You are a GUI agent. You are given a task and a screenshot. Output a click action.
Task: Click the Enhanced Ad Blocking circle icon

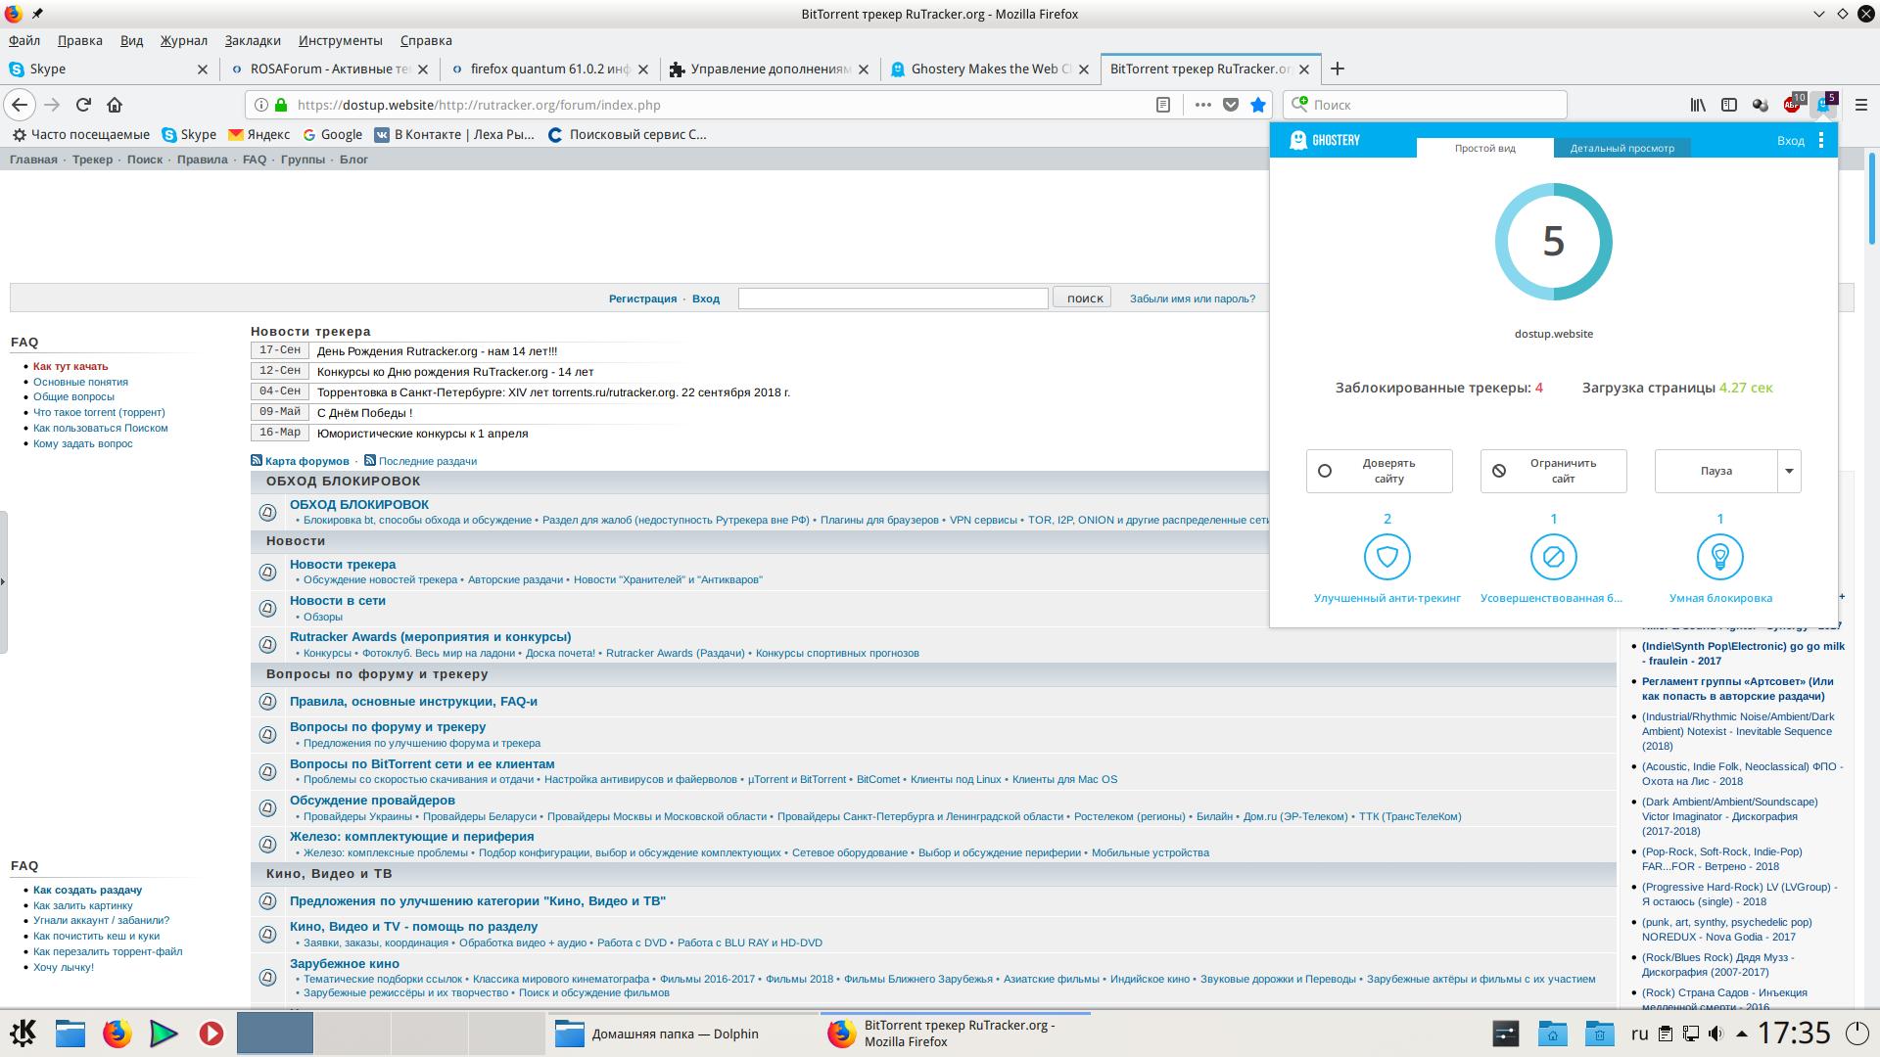tap(1553, 557)
